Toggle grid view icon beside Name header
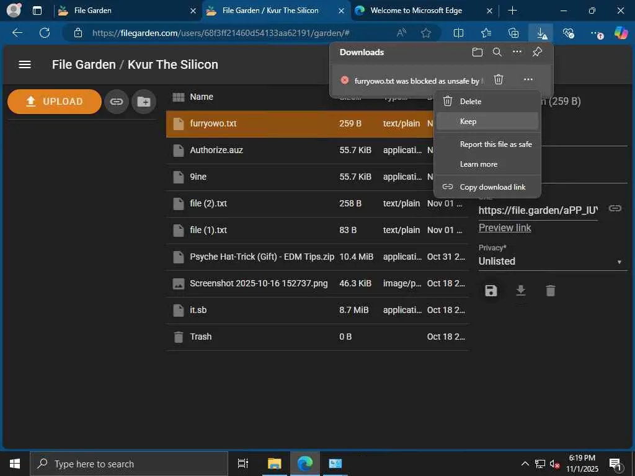635x476 pixels. point(178,97)
